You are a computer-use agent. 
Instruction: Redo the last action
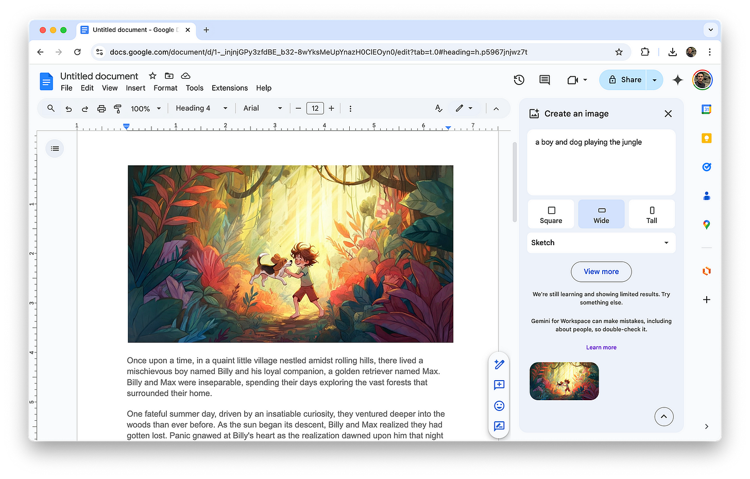(85, 109)
